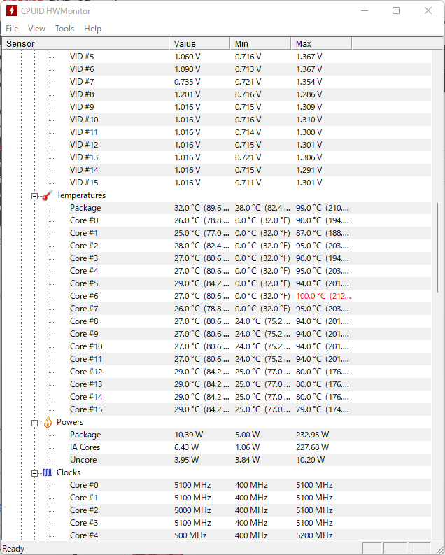Click the vertical scrollbar thumb
Viewport: 445px width, 555px height.
point(438,247)
